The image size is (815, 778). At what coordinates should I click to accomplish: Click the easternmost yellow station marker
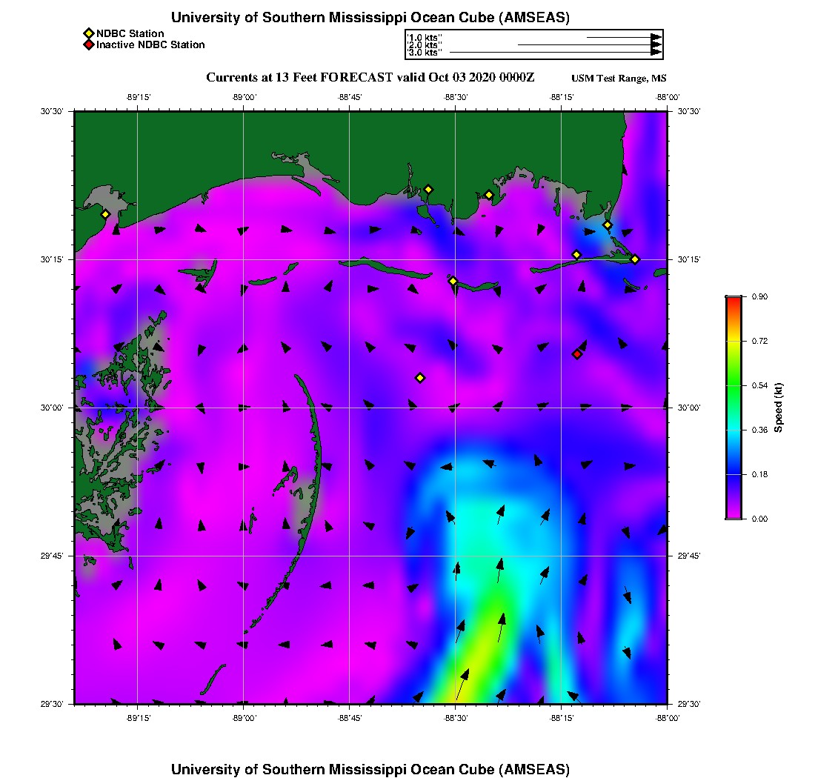point(635,259)
